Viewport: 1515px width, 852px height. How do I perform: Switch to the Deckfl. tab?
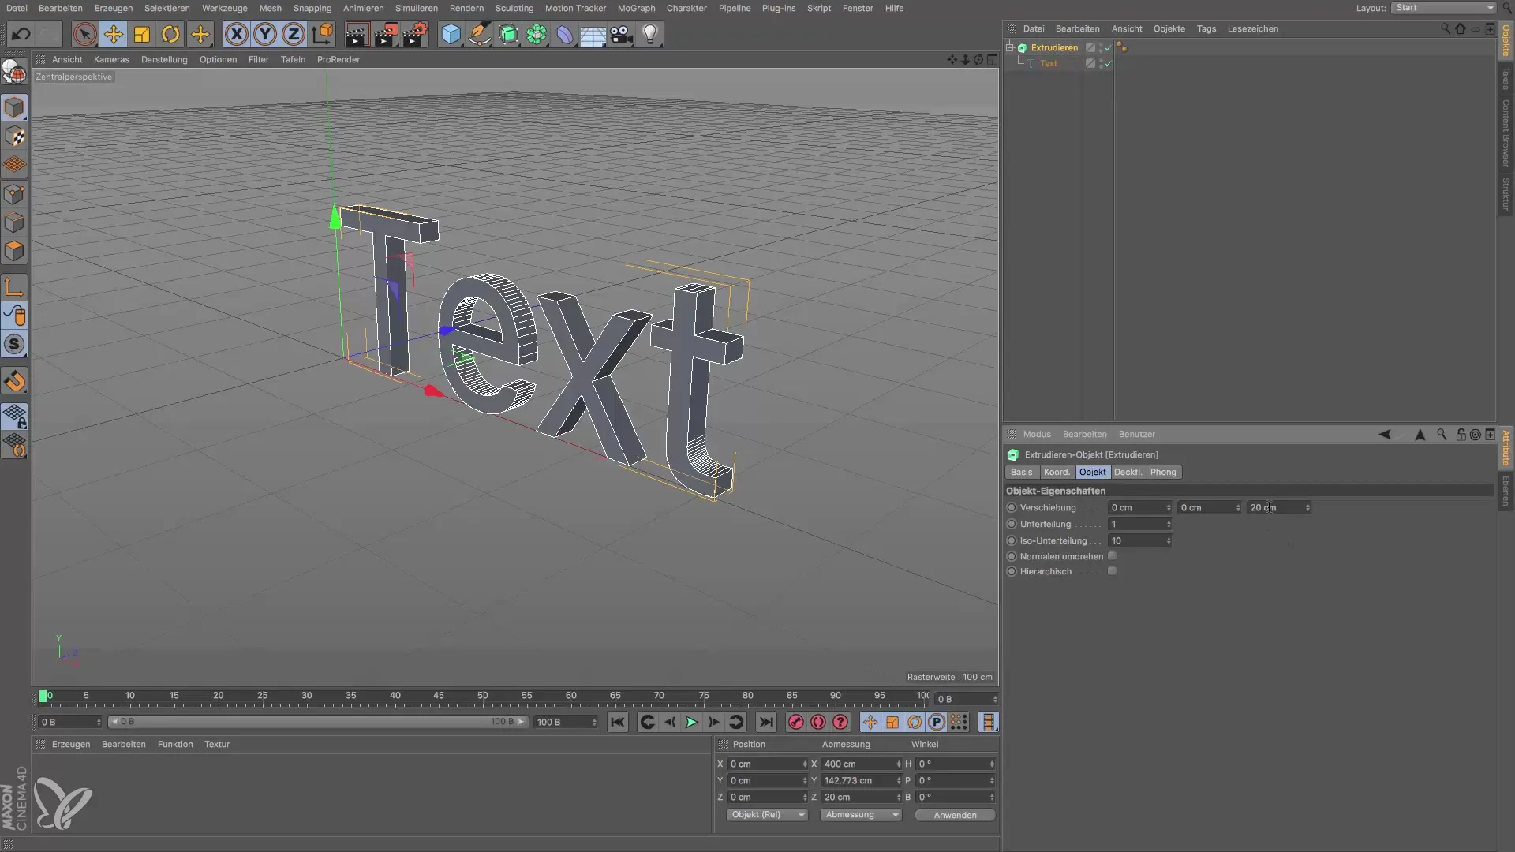click(1128, 472)
